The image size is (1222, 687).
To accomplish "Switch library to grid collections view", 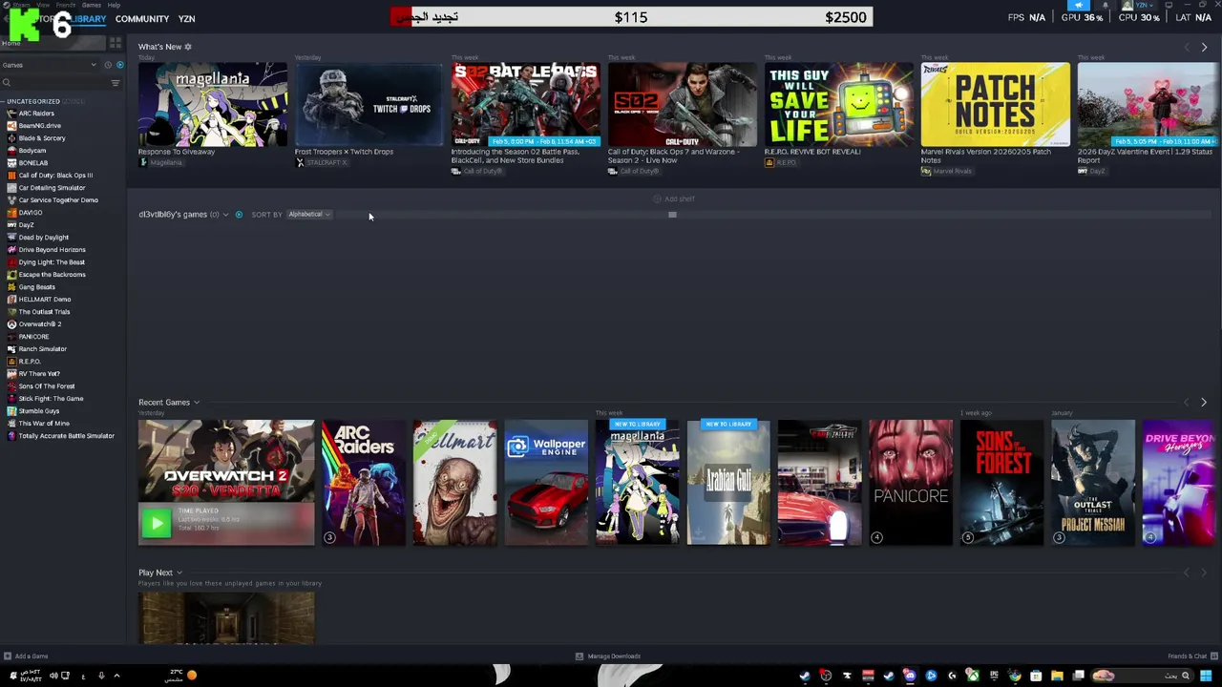I will (x=116, y=44).
